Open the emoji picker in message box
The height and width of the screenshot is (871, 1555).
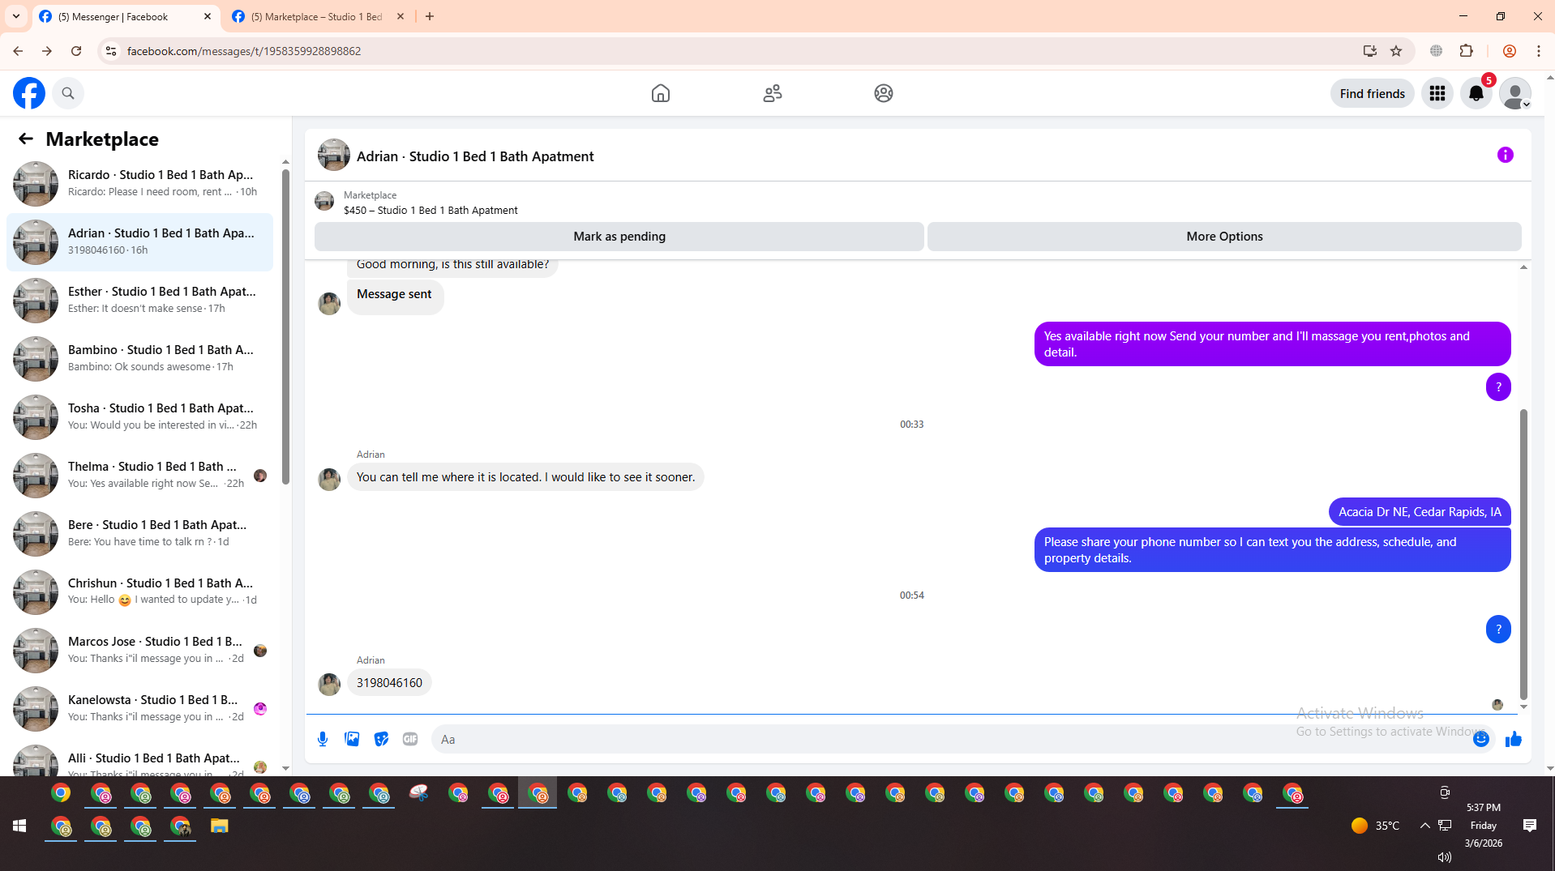pos(1481,739)
